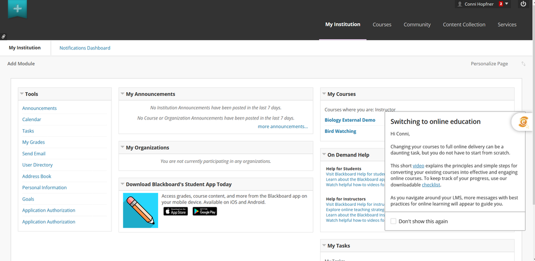Open the Personal Information link
Viewport: 535px width, 261px height.
[44, 188]
